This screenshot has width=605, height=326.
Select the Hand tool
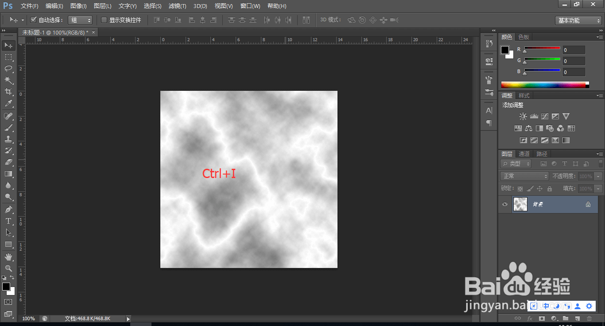(8, 256)
